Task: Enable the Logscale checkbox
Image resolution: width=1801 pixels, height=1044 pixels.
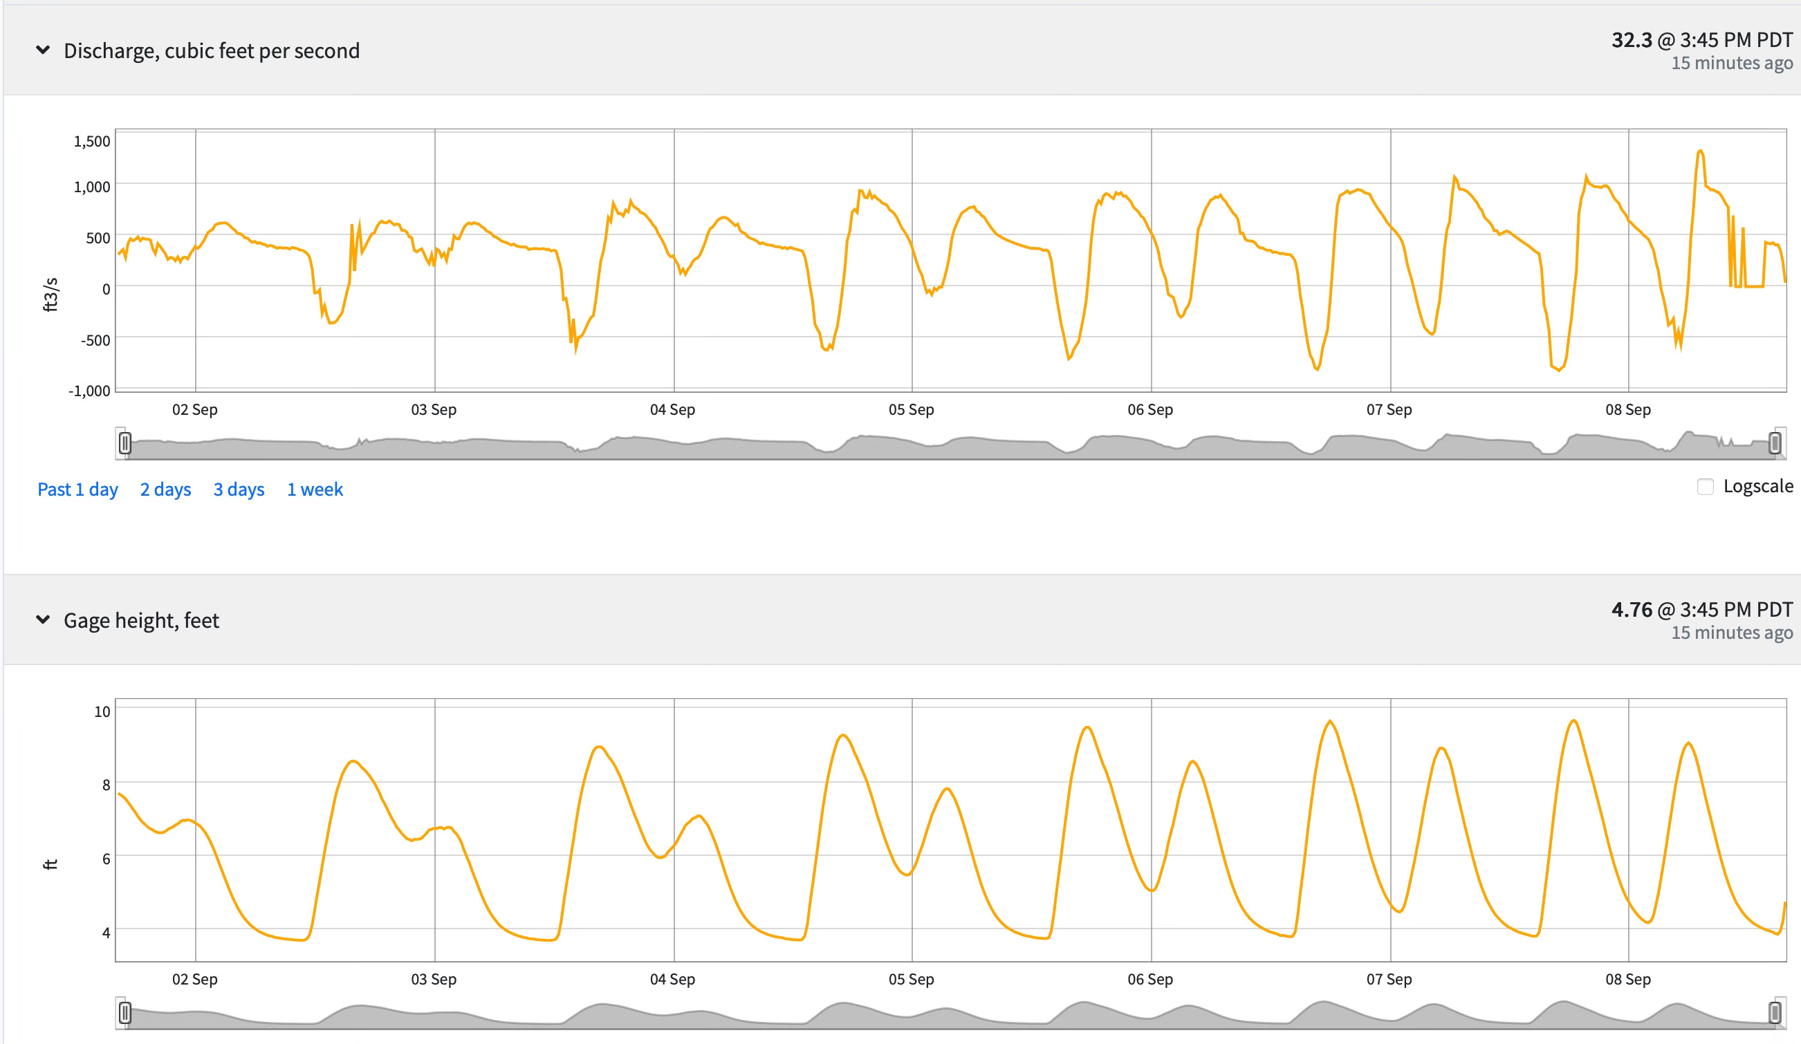Action: click(x=1706, y=487)
